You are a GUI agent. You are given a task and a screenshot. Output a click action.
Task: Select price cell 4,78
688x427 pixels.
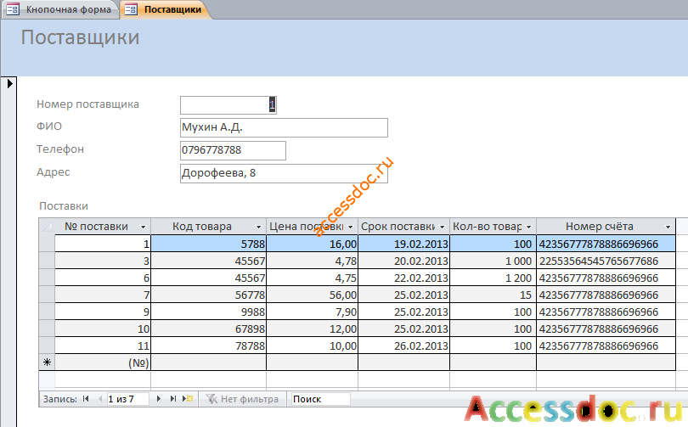[x=312, y=261]
